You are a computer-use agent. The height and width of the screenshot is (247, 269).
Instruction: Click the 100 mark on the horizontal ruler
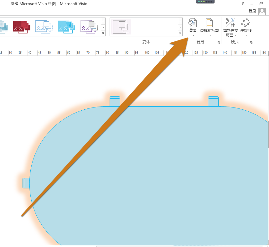coord(147,53)
